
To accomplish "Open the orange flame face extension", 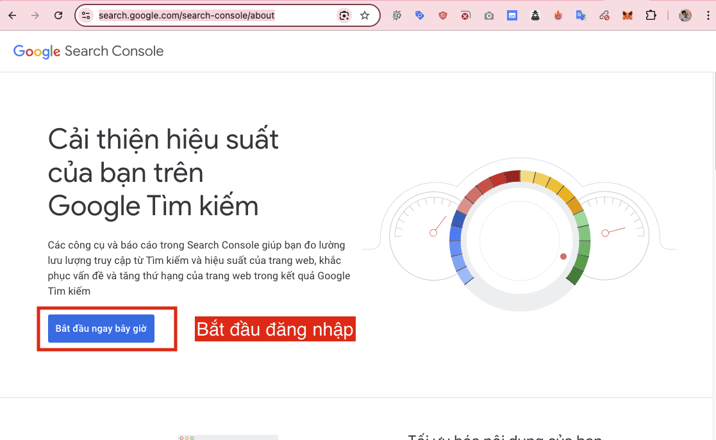I will tap(558, 15).
